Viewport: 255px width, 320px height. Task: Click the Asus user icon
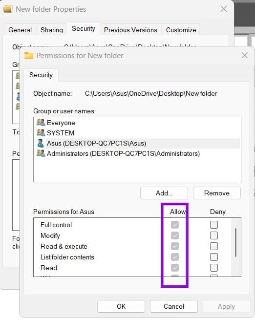(41, 143)
